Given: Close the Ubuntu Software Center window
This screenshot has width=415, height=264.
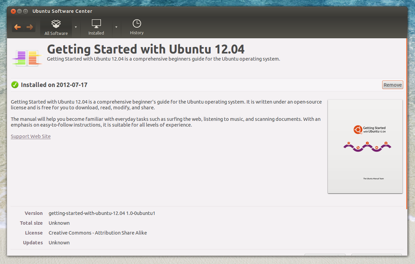Looking at the screenshot, I should 13,11.
